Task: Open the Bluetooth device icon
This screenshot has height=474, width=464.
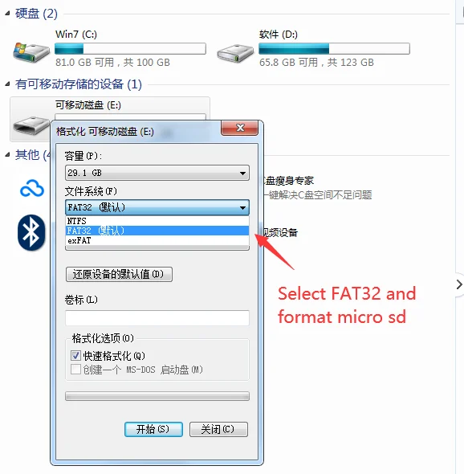Action: [31, 232]
